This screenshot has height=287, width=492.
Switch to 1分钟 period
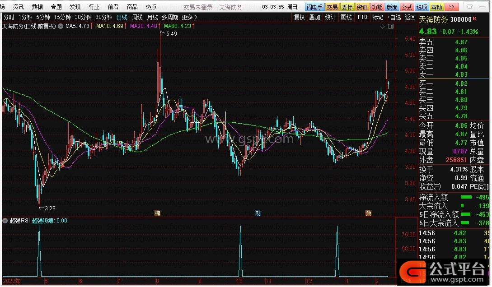pyautogui.click(x=25, y=17)
